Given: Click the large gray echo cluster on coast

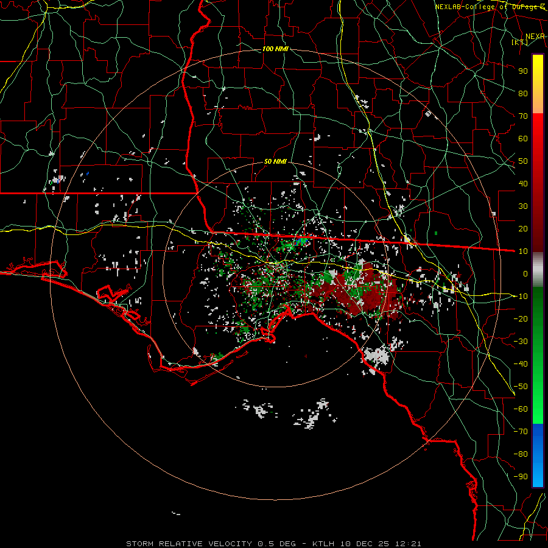Looking at the screenshot, I should pos(377,356).
